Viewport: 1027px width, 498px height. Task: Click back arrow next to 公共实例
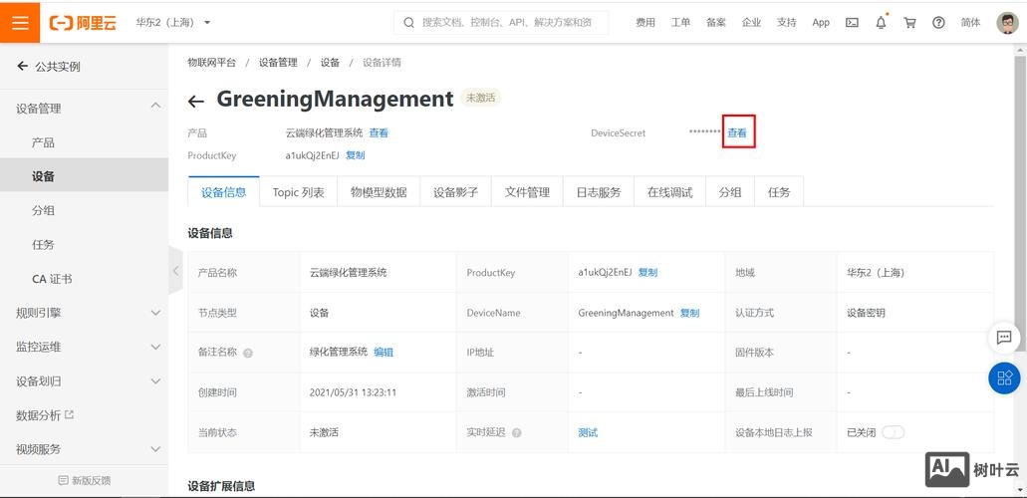(22, 66)
